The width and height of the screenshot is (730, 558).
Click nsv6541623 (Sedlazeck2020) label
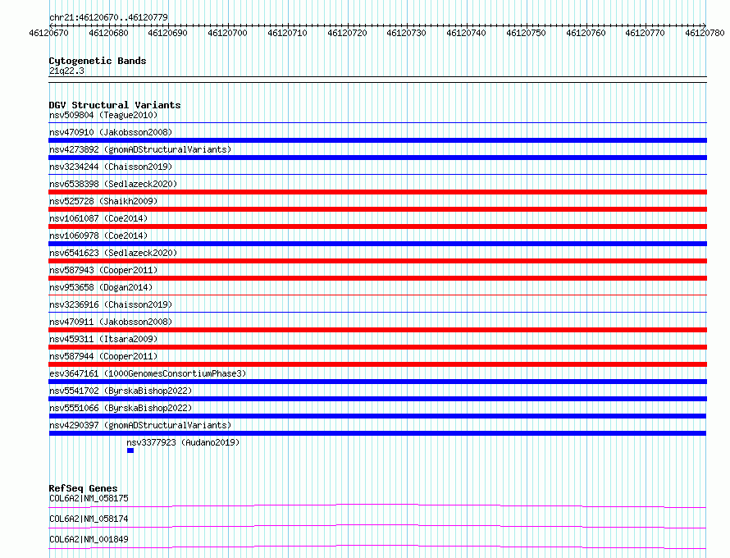[113, 253]
